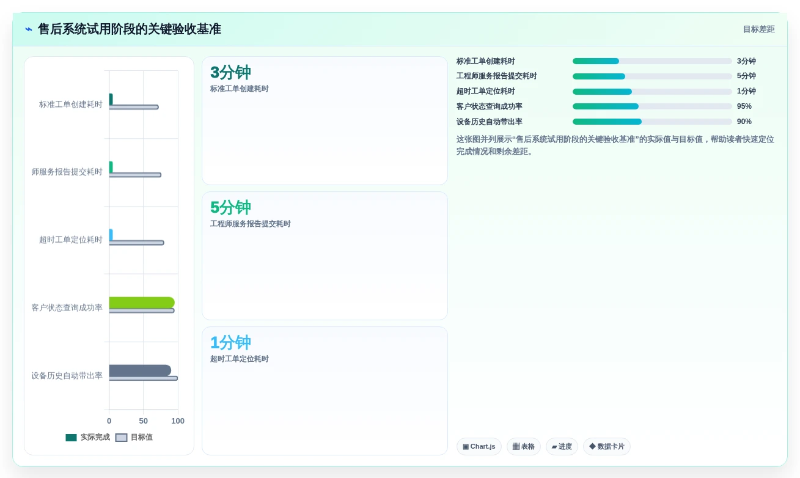This screenshot has height=478, width=800.
Task: Click the target bar for 超时工单定位耗时
Action: click(136, 243)
